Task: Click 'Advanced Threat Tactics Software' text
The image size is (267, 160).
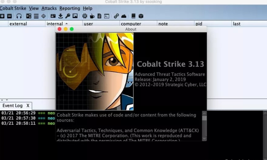Action: (170, 74)
